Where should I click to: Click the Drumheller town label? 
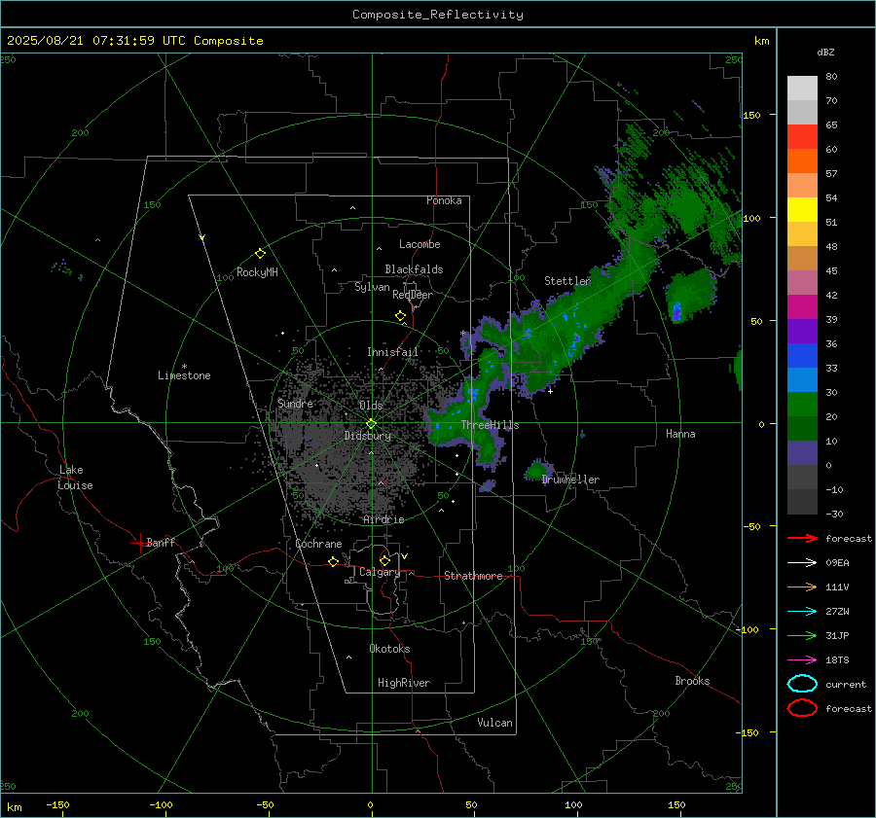point(570,480)
